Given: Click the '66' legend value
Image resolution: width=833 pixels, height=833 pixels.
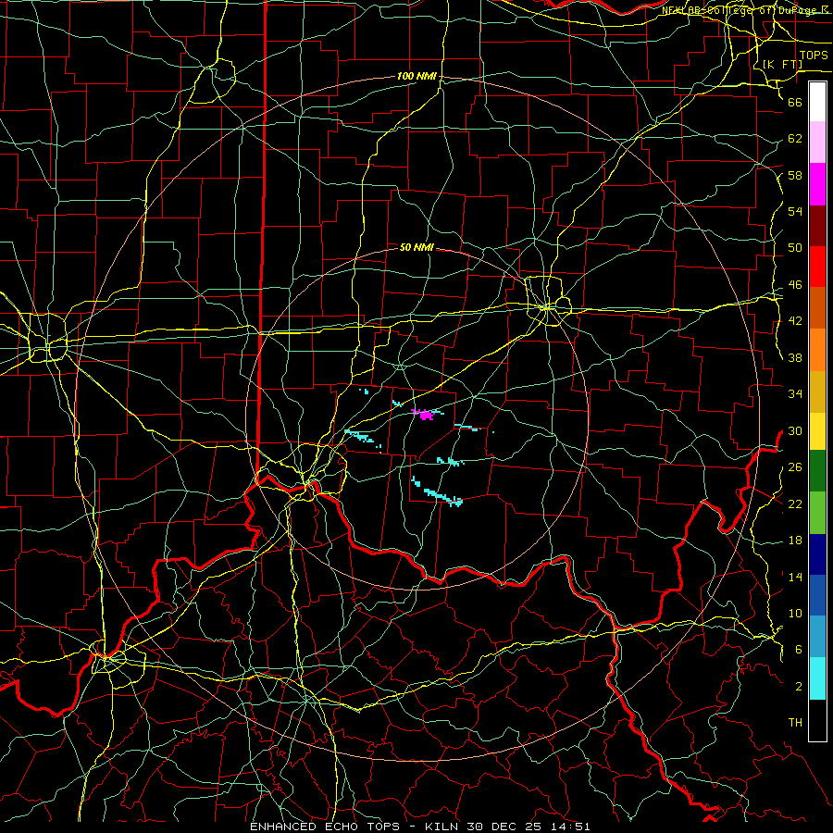Looking at the screenshot, I should point(795,102).
